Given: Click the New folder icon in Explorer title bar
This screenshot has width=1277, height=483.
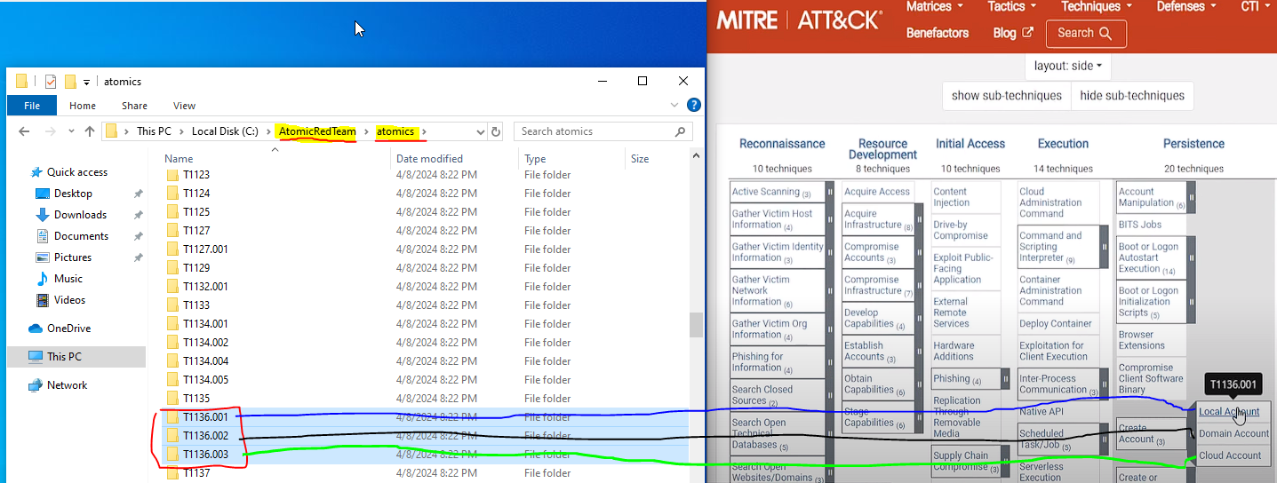Looking at the screenshot, I should 70,82.
